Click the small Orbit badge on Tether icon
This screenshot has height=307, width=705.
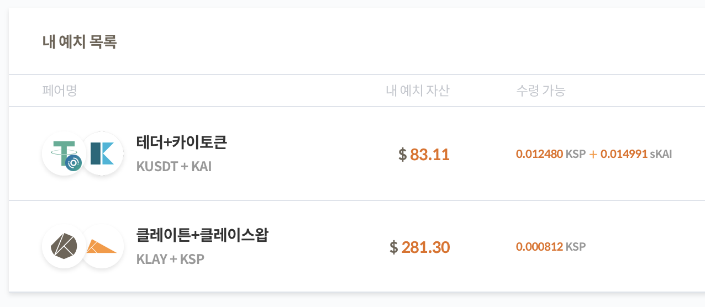[x=73, y=162]
